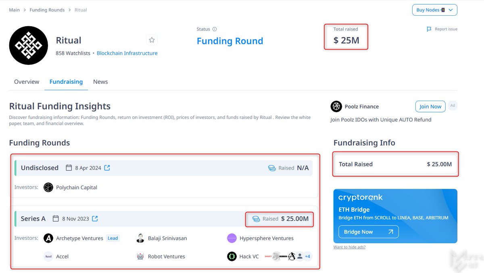Go to Main breadcrumb

tap(15, 10)
